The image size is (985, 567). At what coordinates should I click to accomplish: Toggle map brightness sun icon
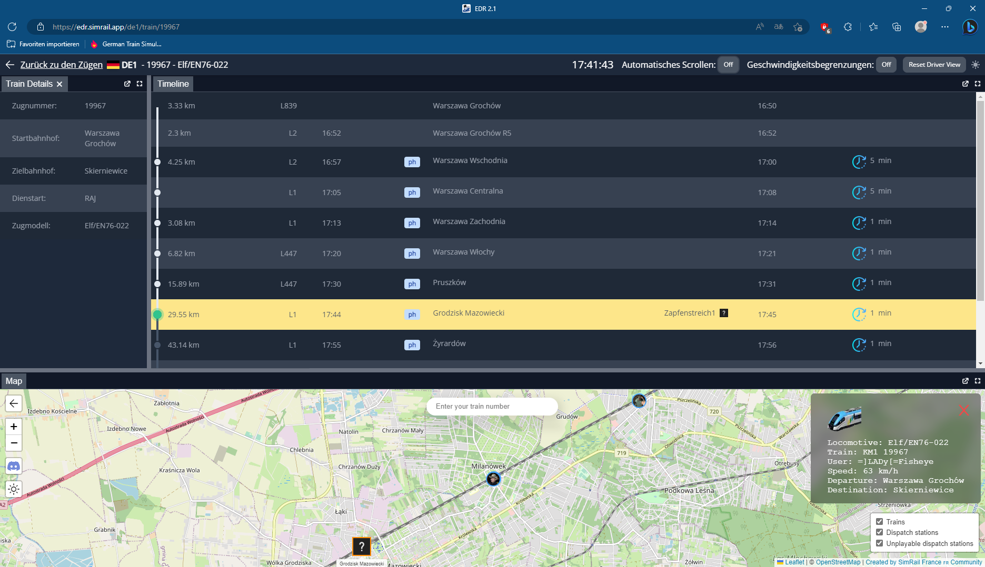pyautogui.click(x=14, y=489)
